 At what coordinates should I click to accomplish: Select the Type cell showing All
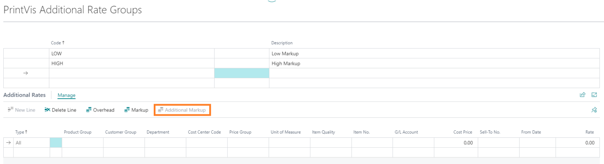(32, 143)
